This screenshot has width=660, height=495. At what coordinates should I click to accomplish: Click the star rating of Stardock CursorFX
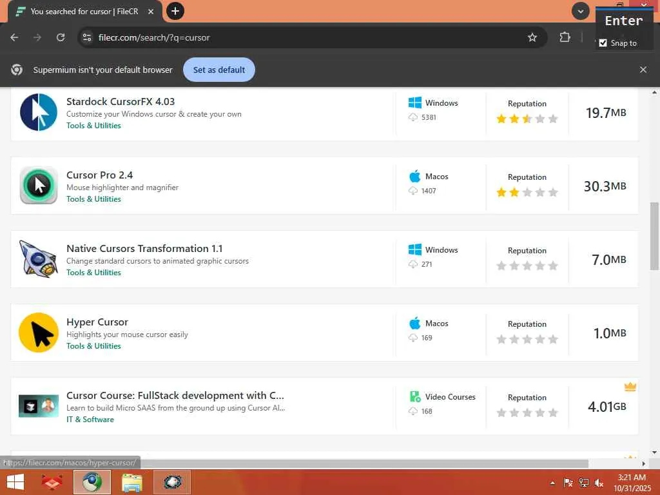pyautogui.click(x=527, y=119)
